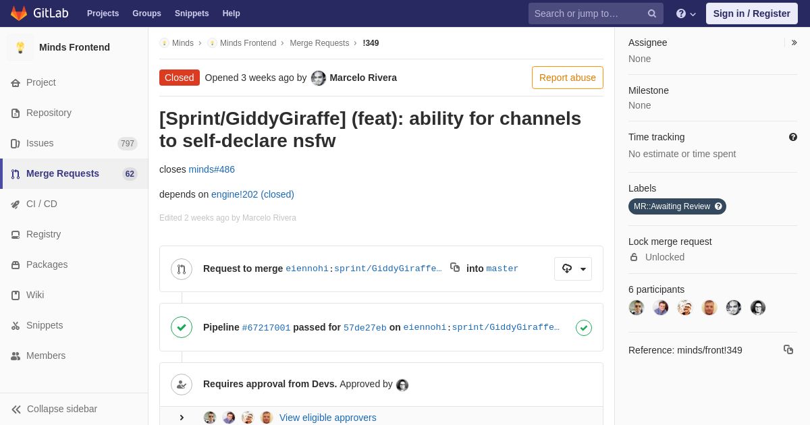The width and height of the screenshot is (810, 425).
Task: Open Help in the top navigation
Action: point(232,13)
